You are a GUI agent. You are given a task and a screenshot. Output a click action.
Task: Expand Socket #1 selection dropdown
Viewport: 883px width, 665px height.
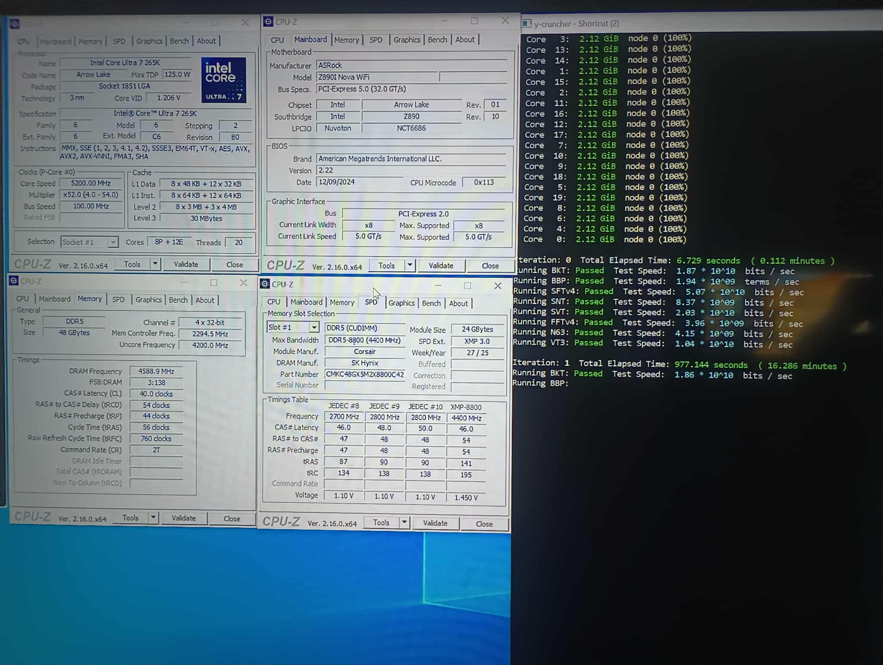[113, 242]
